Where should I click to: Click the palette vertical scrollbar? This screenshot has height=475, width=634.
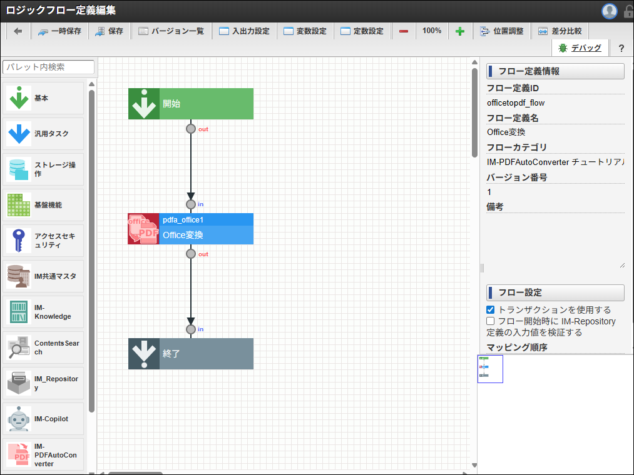click(92, 251)
